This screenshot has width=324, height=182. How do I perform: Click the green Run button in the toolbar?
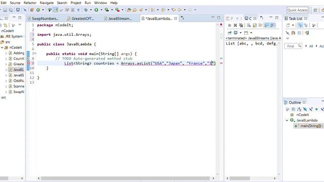[96, 10]
